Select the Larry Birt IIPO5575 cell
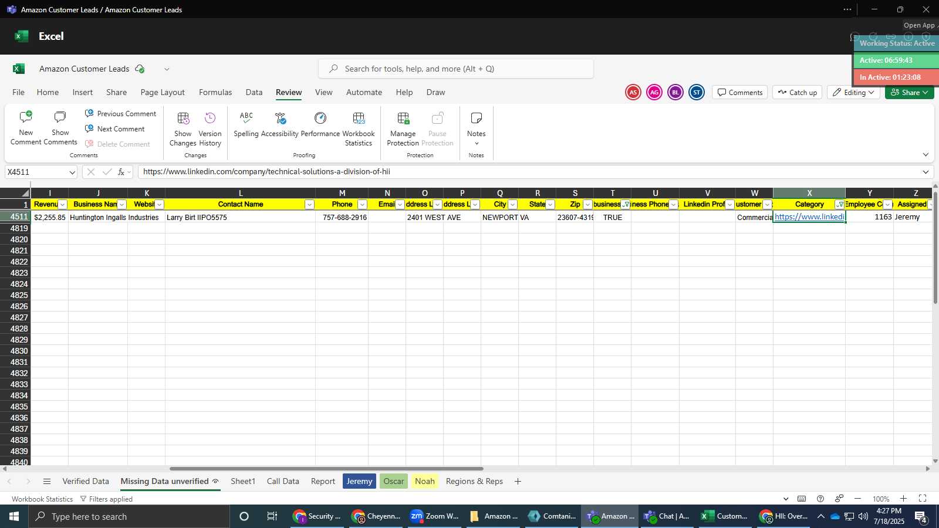 240,217
